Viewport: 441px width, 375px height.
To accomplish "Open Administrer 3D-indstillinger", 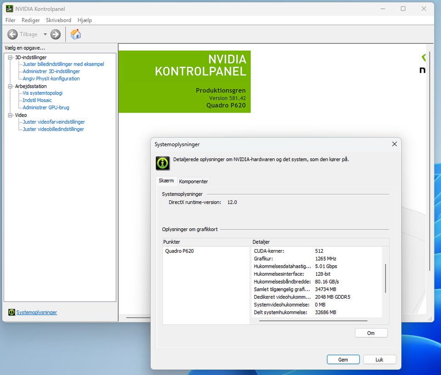I will click(51, 71).
